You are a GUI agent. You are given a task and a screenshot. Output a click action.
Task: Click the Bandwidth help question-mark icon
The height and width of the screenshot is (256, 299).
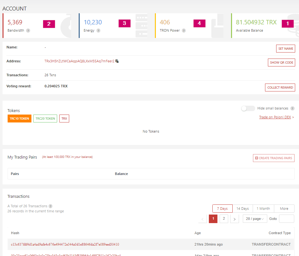click(28, 31)
